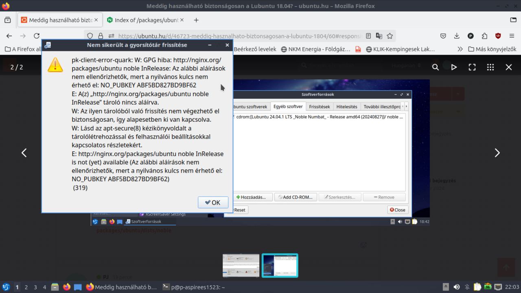Open the 'Beérkező levelek' bookmark
Viewport: 521px width, 293px height.
point(256,49)
